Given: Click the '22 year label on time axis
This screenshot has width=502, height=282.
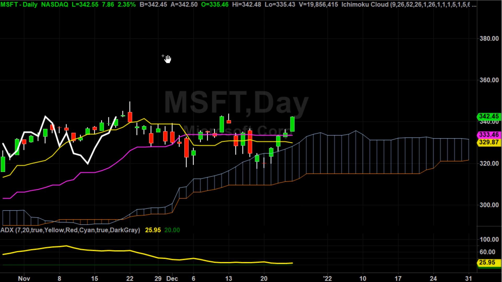Looking at the screenshot, I should click(x=327, y=279).
